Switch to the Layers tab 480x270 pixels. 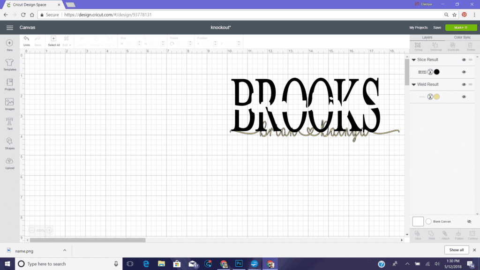[427, 37]
